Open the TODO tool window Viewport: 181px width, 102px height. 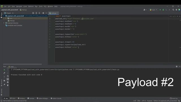pyautogui.click(x=13, y=98)
